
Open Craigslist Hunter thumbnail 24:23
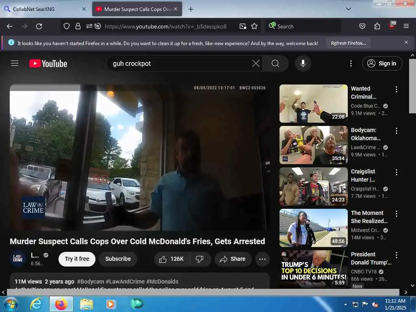313,186
